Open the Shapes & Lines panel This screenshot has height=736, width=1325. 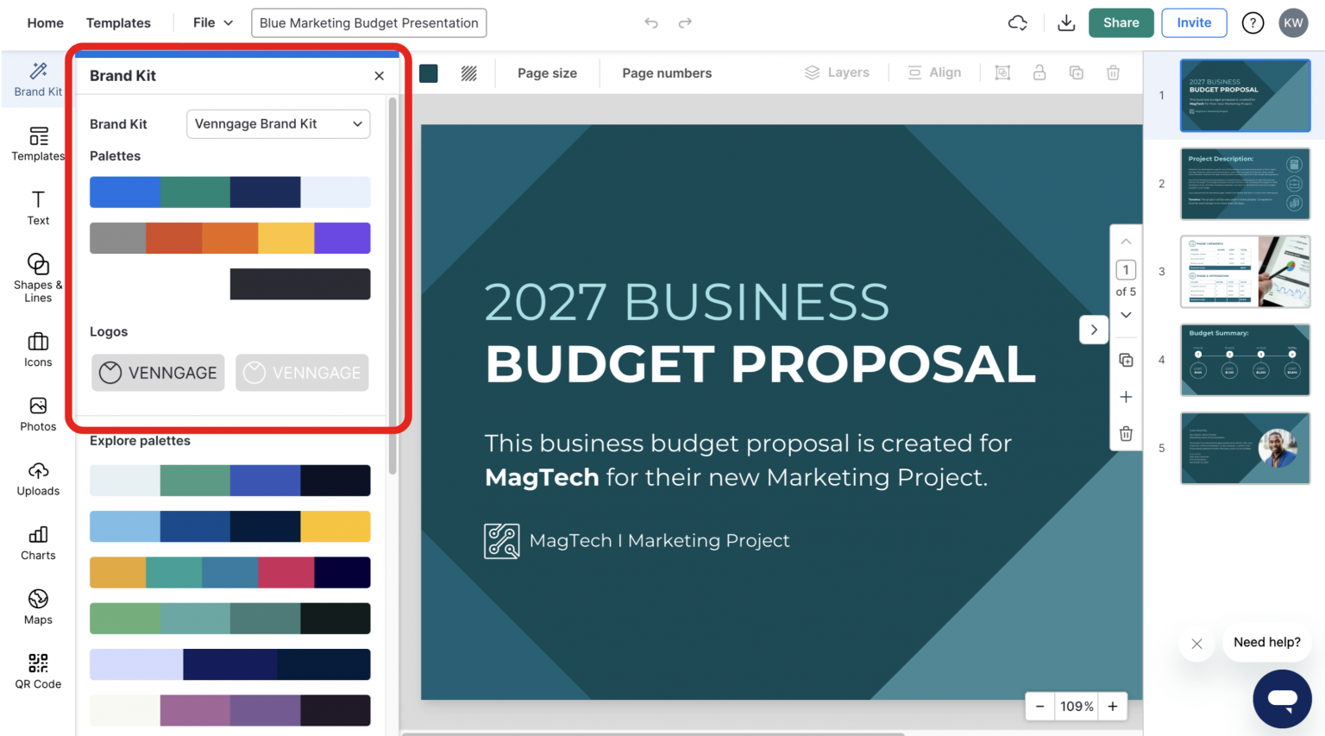click(37, 276)
